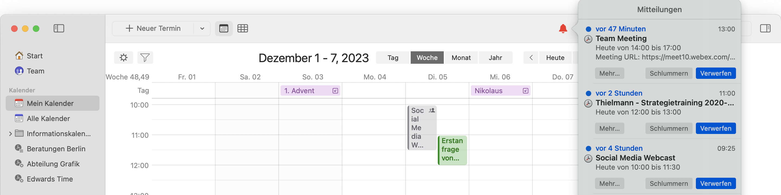Open the Nikolaus all-day event

497,90
